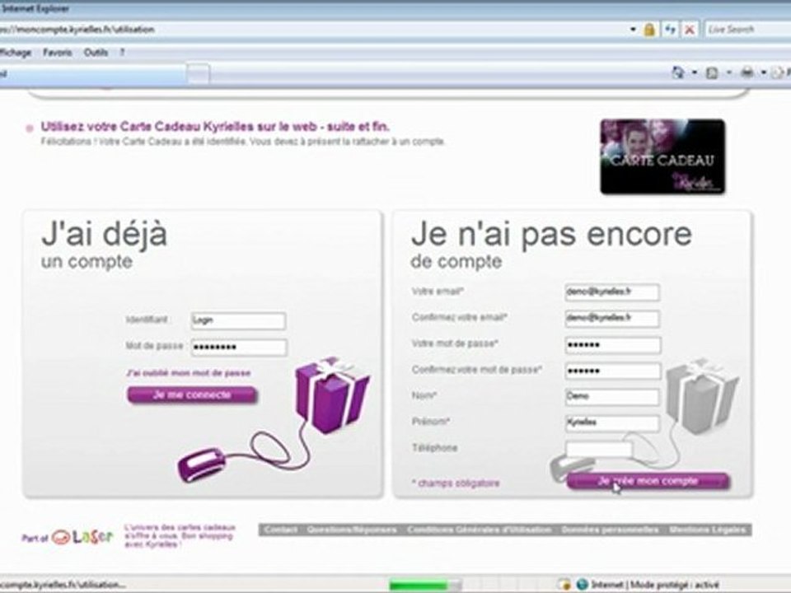This screenshot has height=593, width=791.
Task: Open the Données personnelles footer link
Action: point(610,530)
